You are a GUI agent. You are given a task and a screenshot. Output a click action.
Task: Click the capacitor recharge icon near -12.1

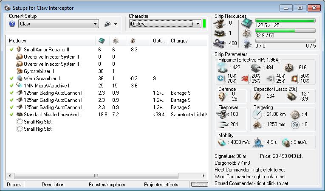(292, 96)
